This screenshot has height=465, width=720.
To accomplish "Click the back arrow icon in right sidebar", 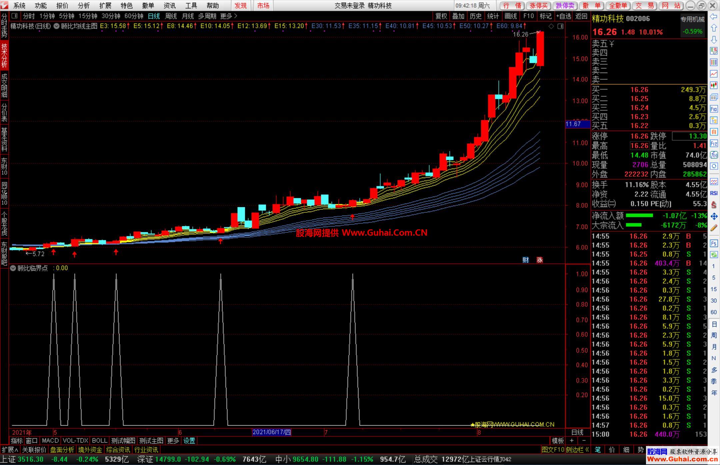I will 714,17.
